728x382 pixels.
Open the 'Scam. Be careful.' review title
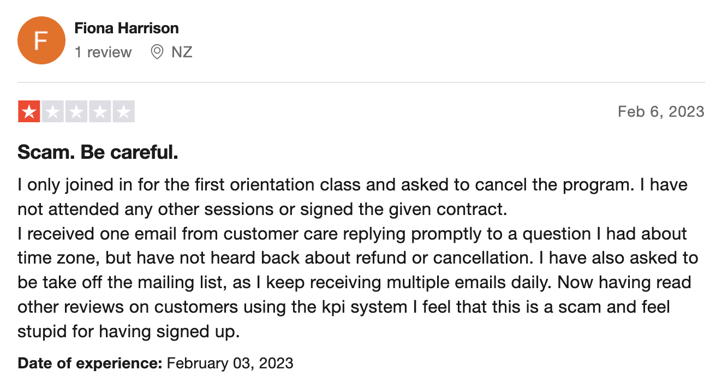point(98,153)
